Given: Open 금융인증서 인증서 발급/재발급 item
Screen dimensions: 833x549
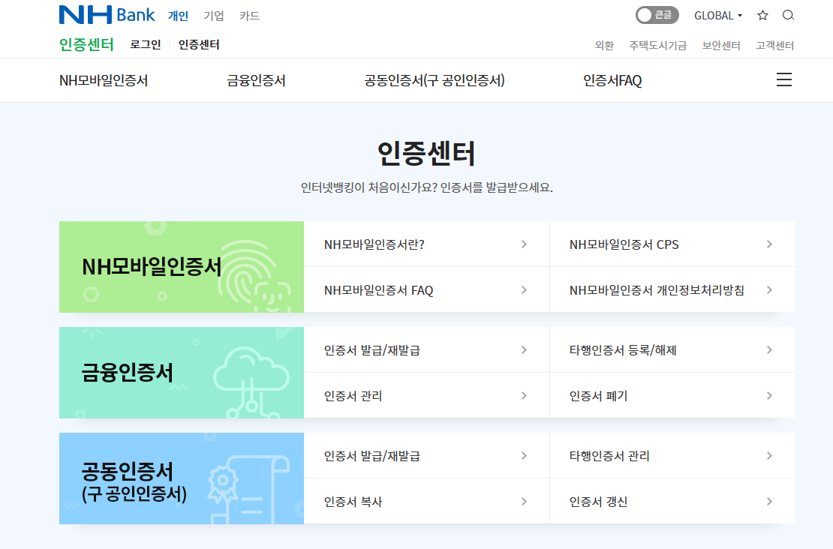Looking at the screenshot, I should click(x=426, y=350).
